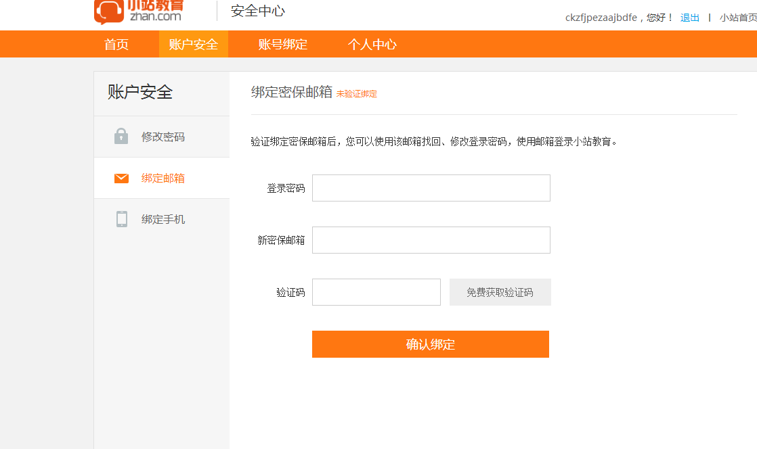757x449 pixels.
Task: Click the 验证码 verification code field
Action: click(x=376, y=291)
